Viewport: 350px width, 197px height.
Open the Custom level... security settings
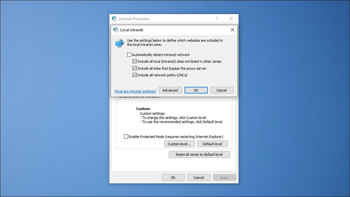click(x=179, y=144)
